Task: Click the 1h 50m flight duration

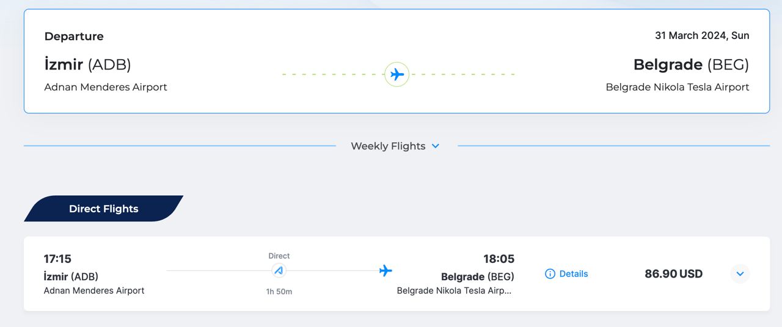Action: (x=279, y=292)
